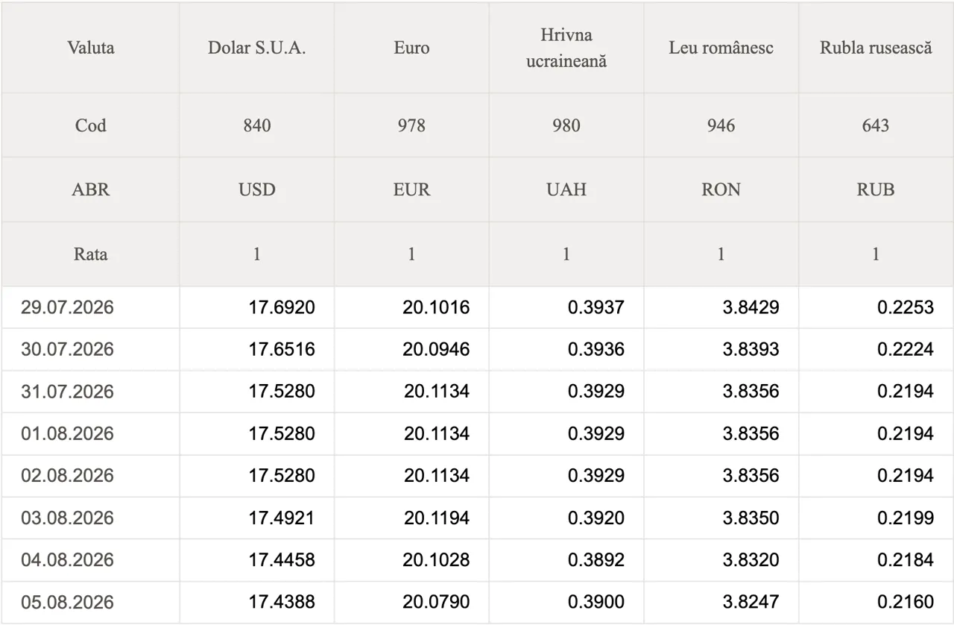Select the RON abbreviation cell
This screenshot has width=954, height=625.
pos(721,189)
